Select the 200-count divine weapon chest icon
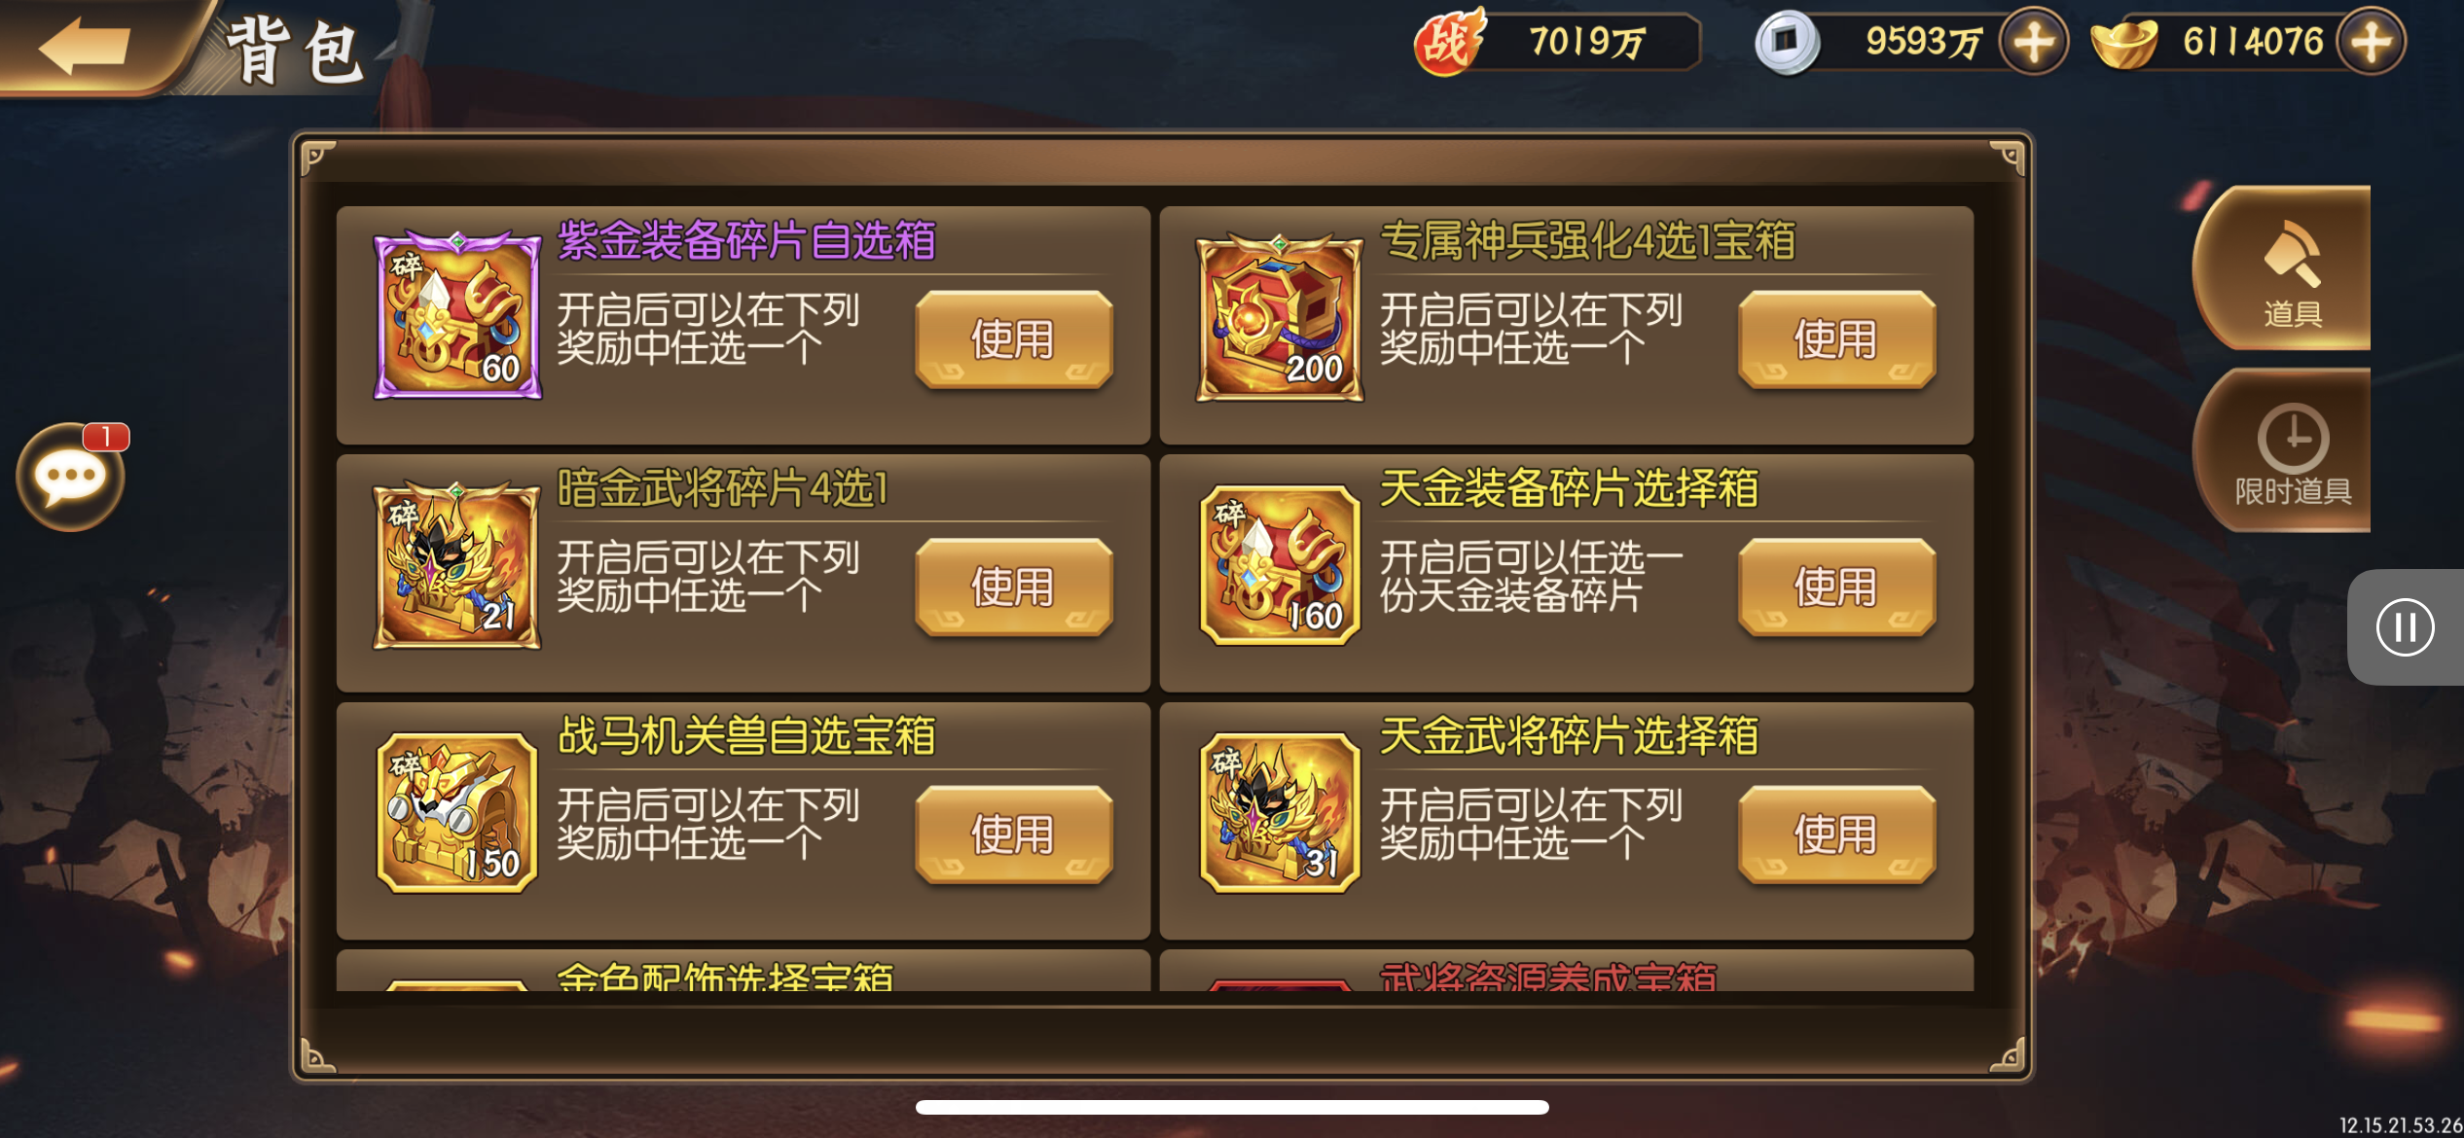 coord(1280,316)
